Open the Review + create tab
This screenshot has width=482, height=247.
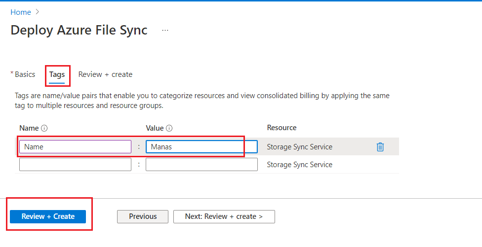pyautogui.click(x=105, y=74)
